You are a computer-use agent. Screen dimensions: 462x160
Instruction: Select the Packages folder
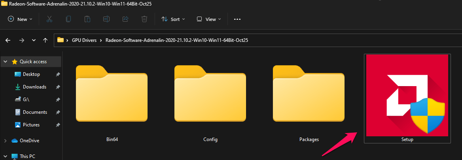click(309, 94)
